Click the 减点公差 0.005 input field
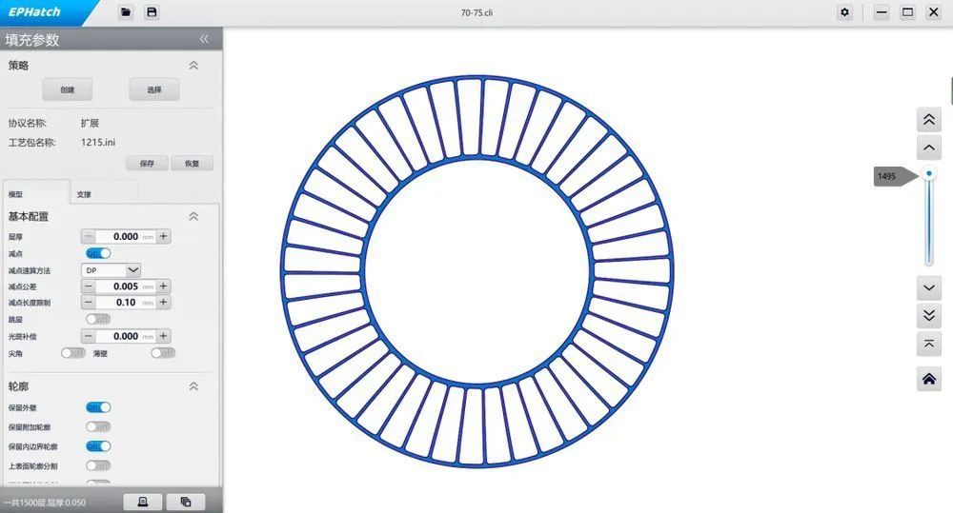 126,286
